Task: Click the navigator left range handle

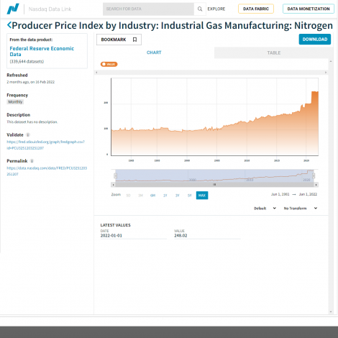Action: (115, 176)
